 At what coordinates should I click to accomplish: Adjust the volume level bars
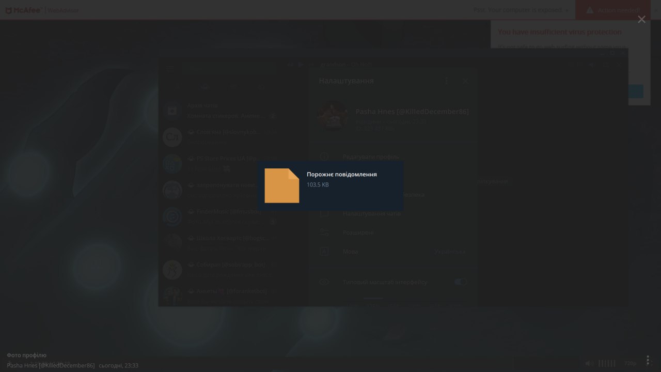[607, 363]
